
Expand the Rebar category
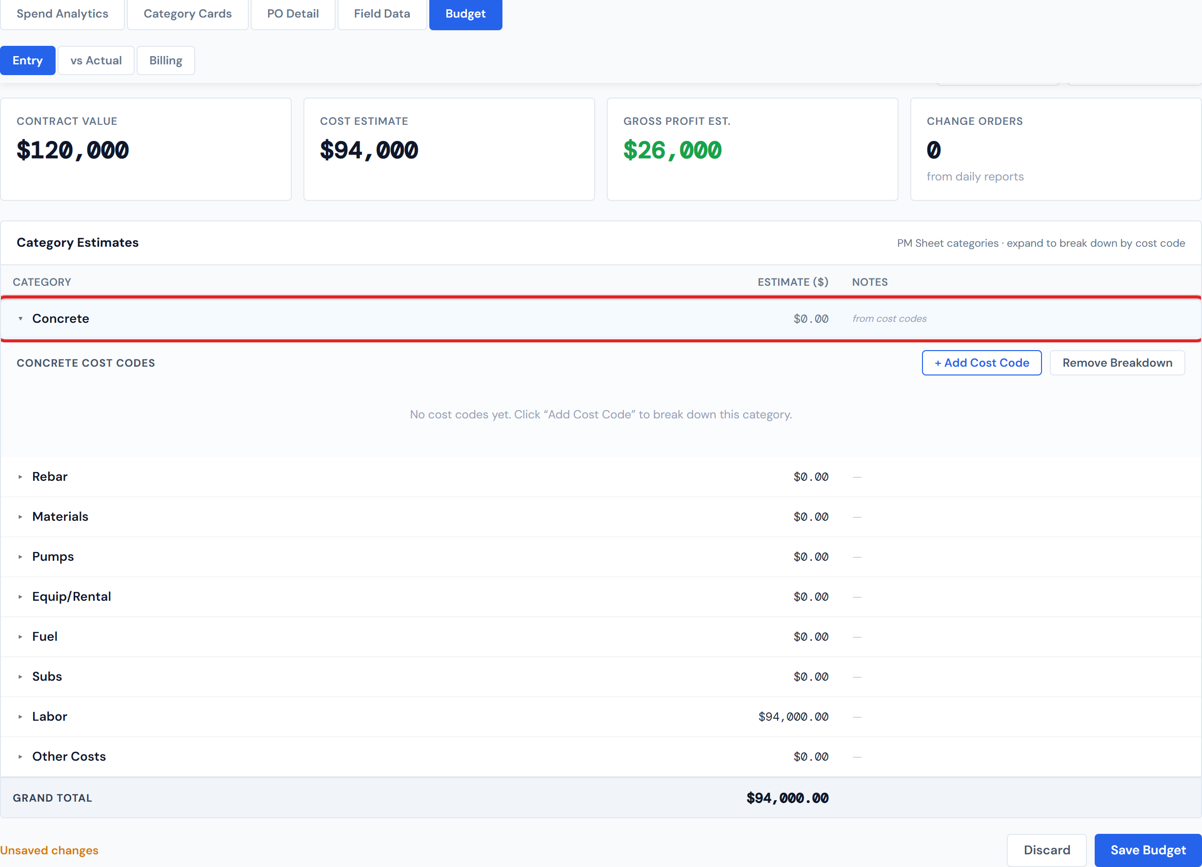[20, 476]
